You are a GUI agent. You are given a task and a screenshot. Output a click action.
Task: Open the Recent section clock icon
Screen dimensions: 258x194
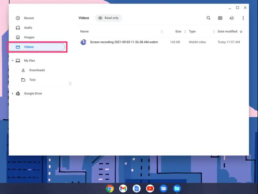pyautogui.click(x=18, y=18)
